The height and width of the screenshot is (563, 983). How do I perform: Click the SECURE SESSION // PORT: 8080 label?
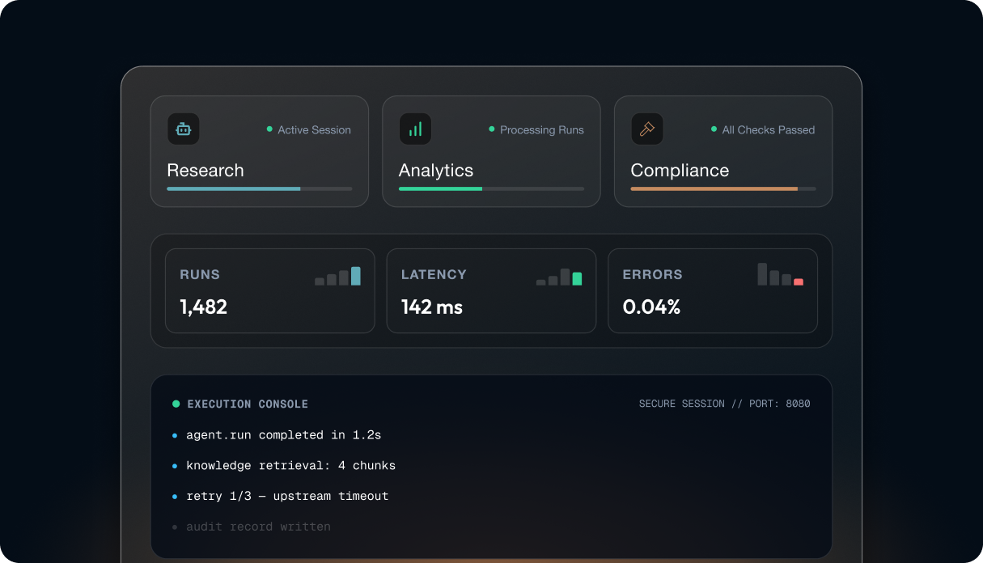coord(725,404)
